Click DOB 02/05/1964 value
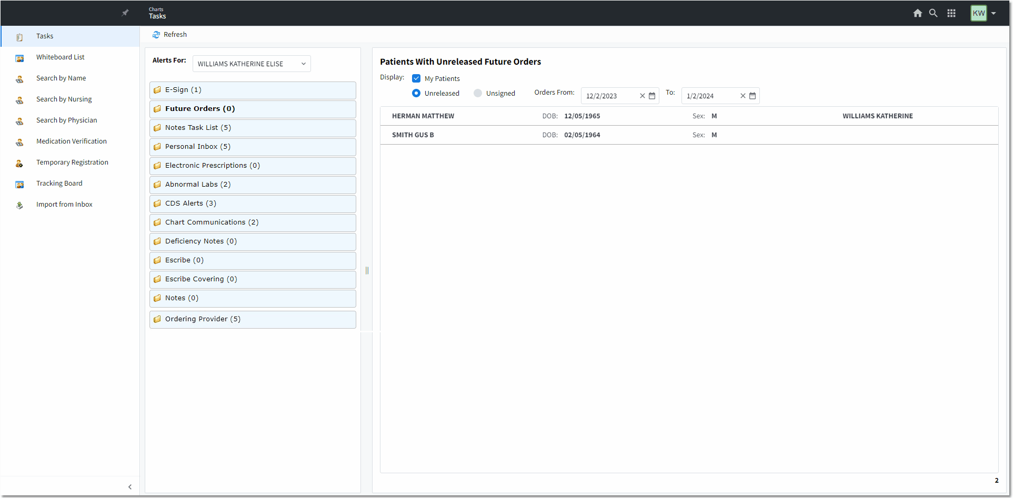Image resolution: width=1013 pixels, height=499 pixels. [x=582, y=135]
